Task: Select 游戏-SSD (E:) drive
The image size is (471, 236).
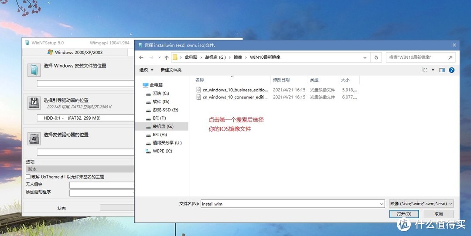Action: (x=162, y=110)
